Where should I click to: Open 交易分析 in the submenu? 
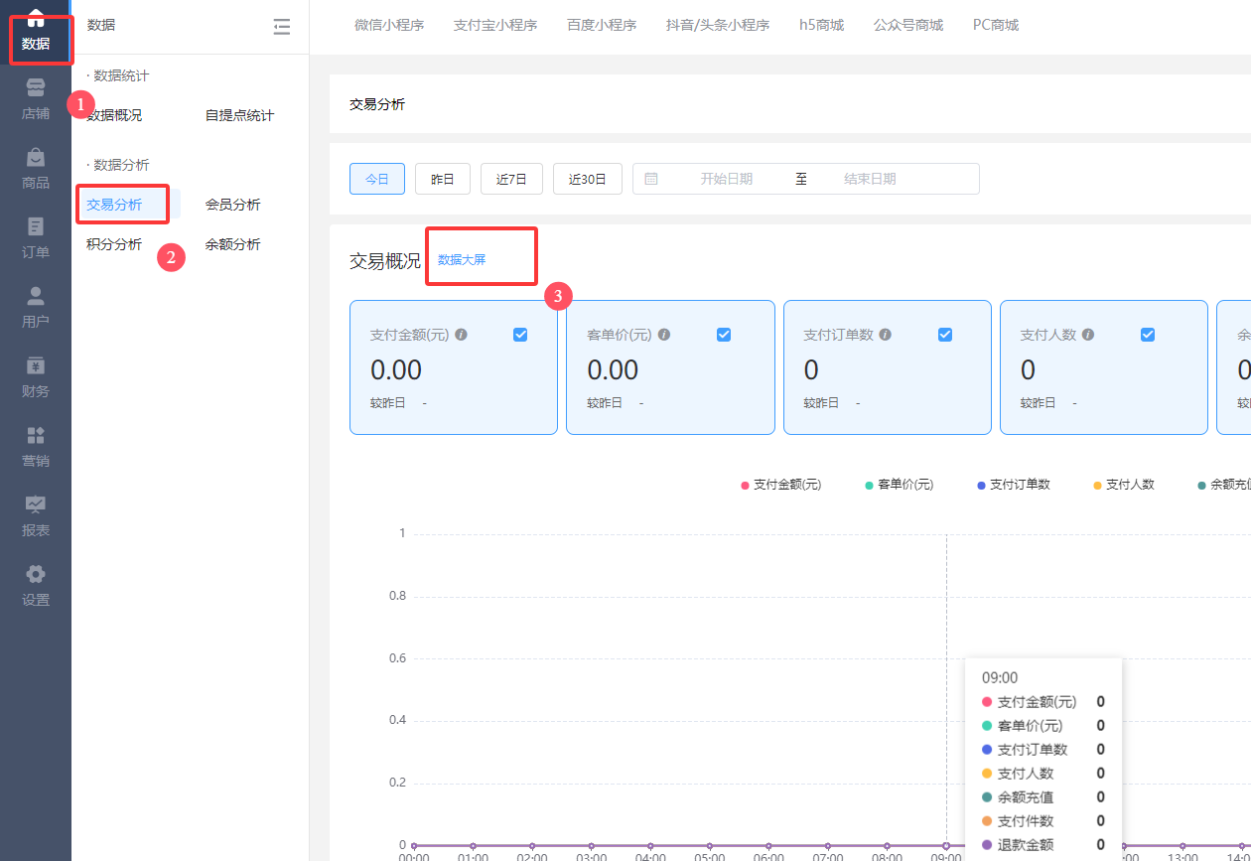pyautogui.click(x=114, y=205)
